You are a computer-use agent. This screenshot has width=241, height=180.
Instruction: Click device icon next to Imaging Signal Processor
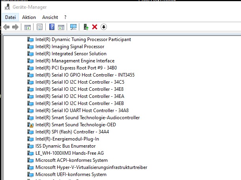click(x=30, y=47)
